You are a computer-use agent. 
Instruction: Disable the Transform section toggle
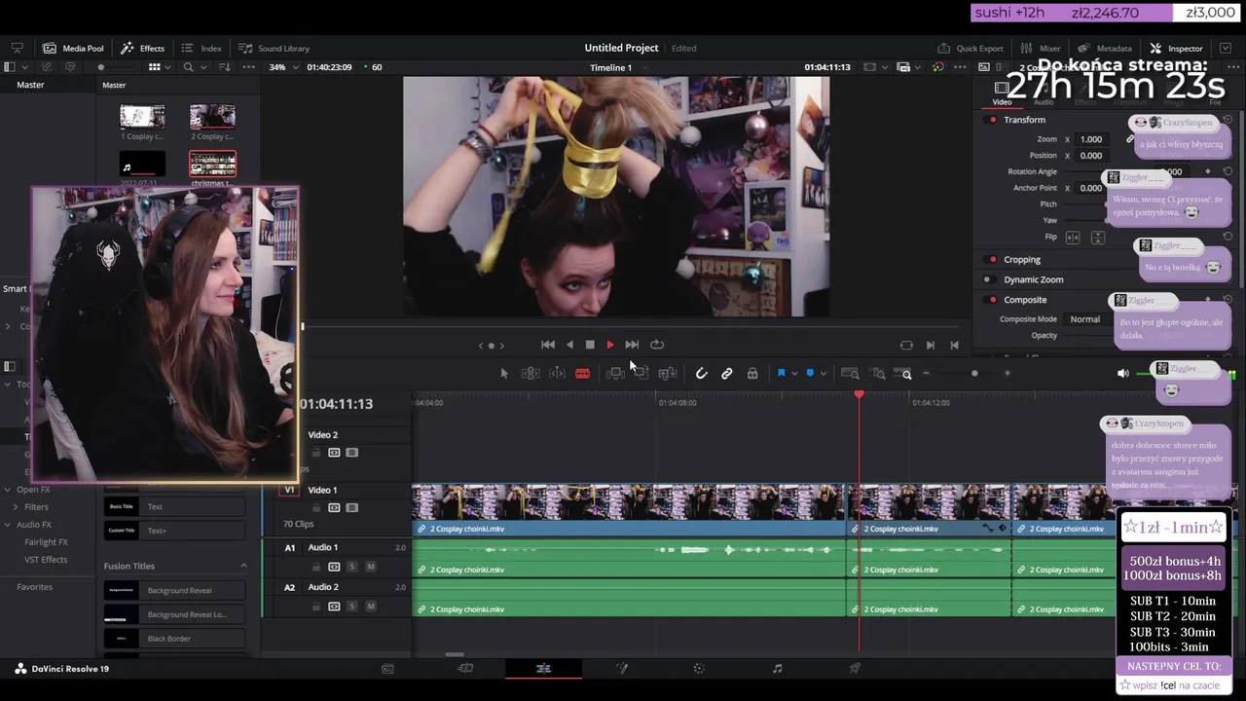992,120
